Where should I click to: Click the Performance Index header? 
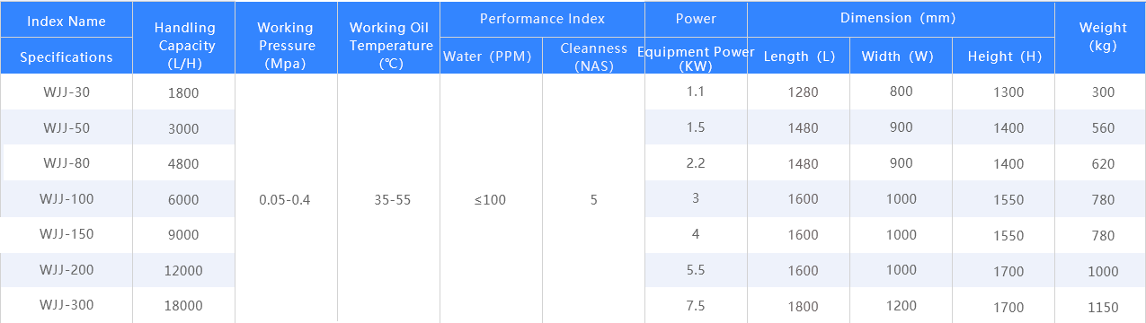tap(542, 19)
